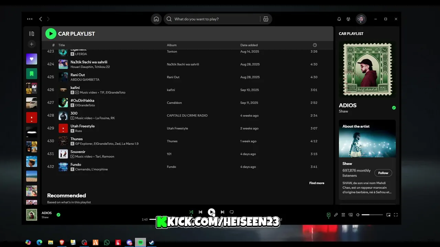Open WhatsApp from the taskbar

point(107,243)
